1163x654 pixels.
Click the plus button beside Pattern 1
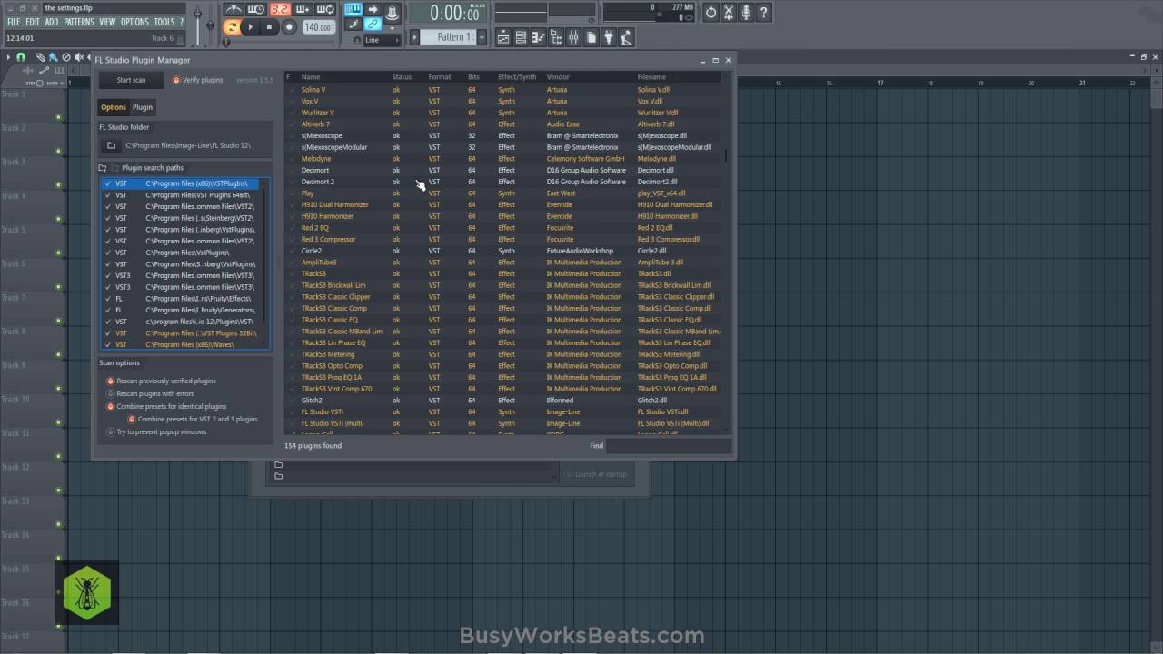(483, 37)
